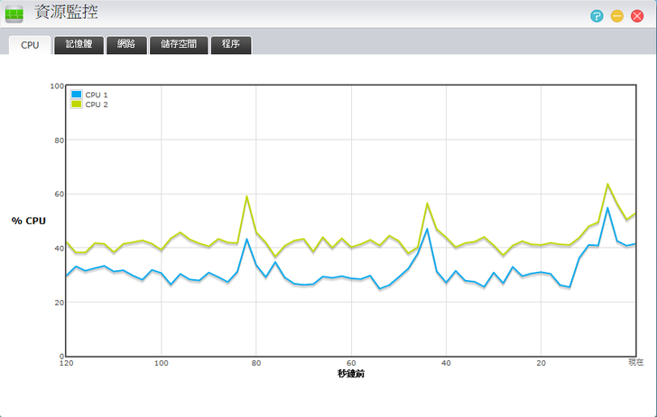This screenshot has width=657, height=417.
Task: Open the 網路 tab
Action: point(126,45)
